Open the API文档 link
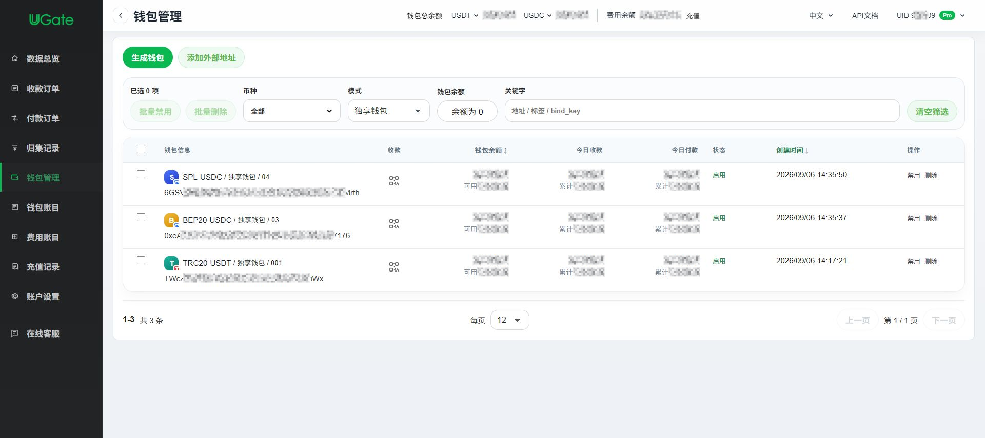The height and width of the screenshot is (438, 985). 865,16
